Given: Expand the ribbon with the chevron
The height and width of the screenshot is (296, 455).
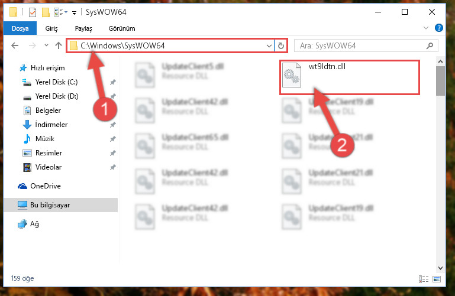Looking at the screenshot, I should tap(425, 28).
